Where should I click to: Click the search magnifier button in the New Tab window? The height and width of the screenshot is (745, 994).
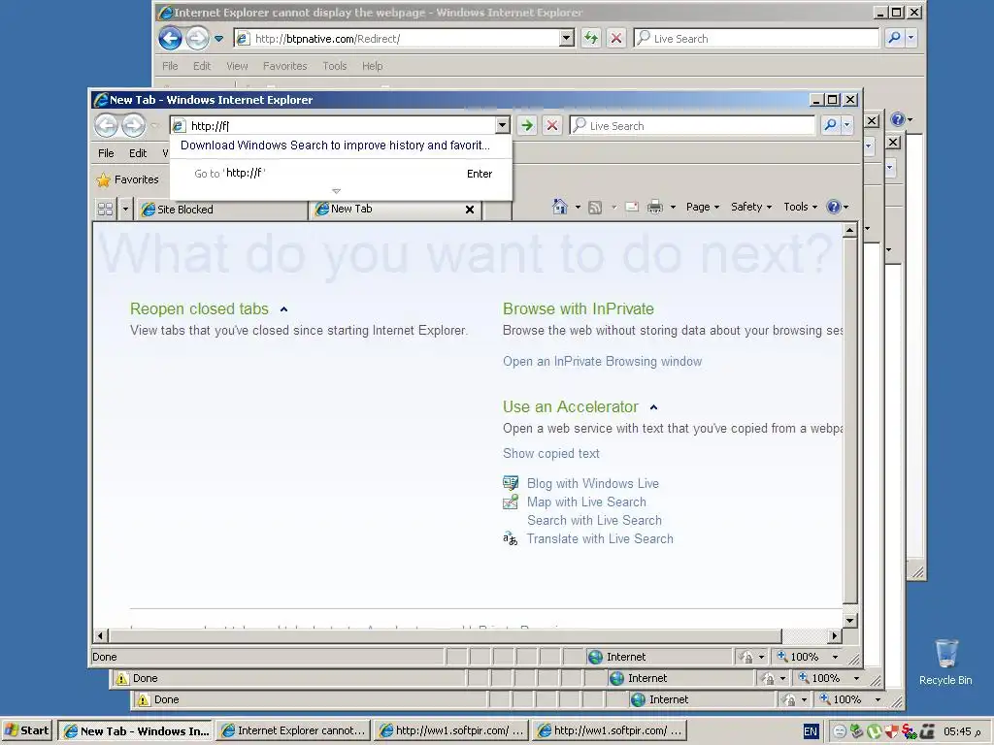[830, 125]
